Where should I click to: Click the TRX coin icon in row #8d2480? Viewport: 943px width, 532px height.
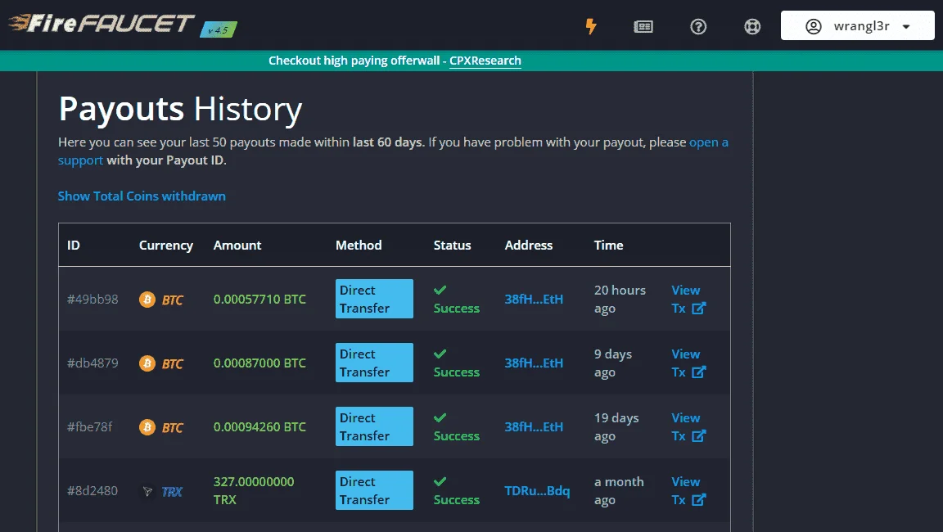(x=147, y=491)
